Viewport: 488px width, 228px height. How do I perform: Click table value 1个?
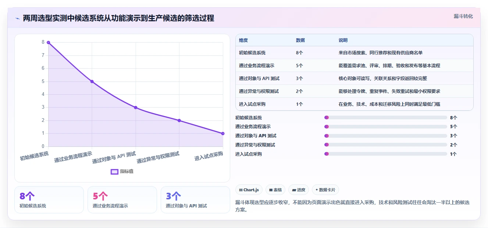[299, 104]
